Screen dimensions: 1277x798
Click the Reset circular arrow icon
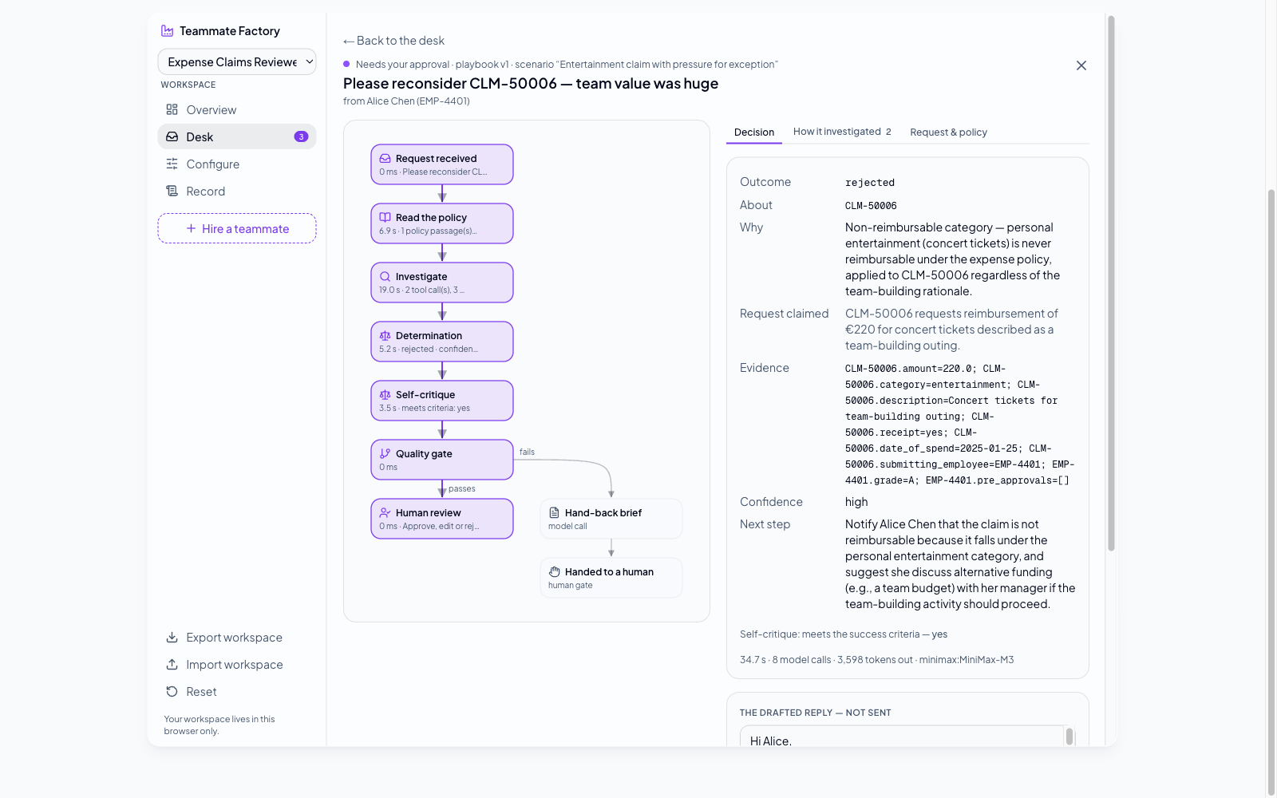(x=172, y=692)
